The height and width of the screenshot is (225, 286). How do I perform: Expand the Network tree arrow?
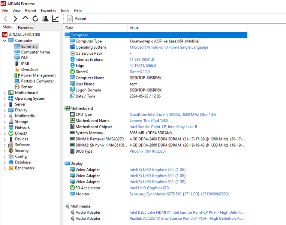pyautogui.click(x=5, y=128)
